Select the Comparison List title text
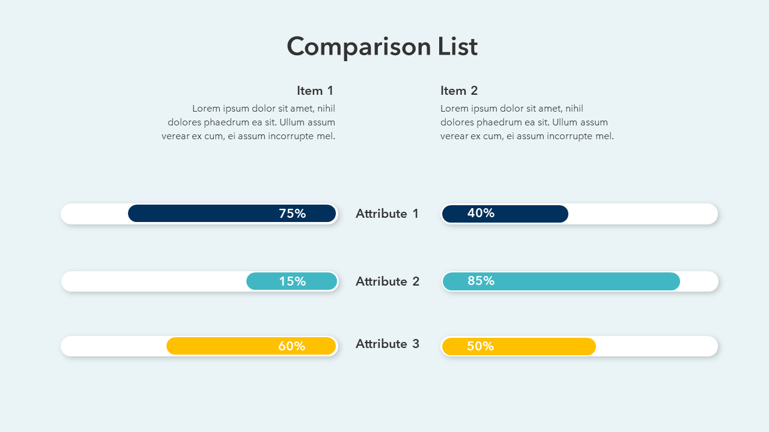The image size is (769, 432). (382, 47)
